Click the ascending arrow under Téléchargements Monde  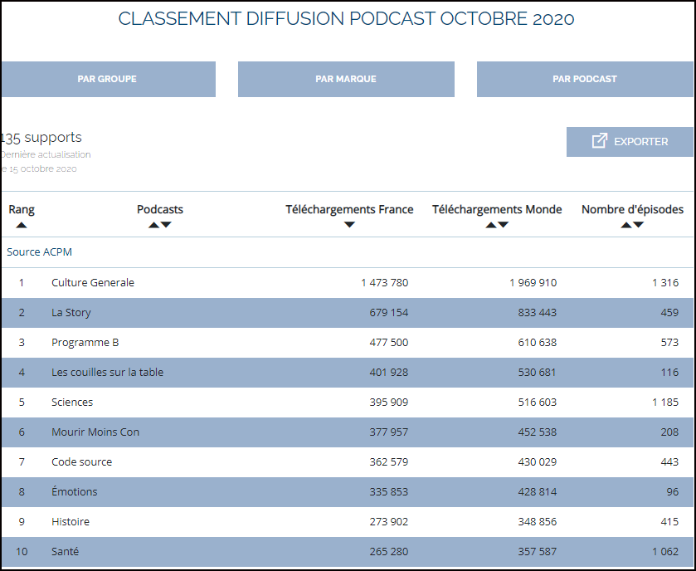point(491,225)
